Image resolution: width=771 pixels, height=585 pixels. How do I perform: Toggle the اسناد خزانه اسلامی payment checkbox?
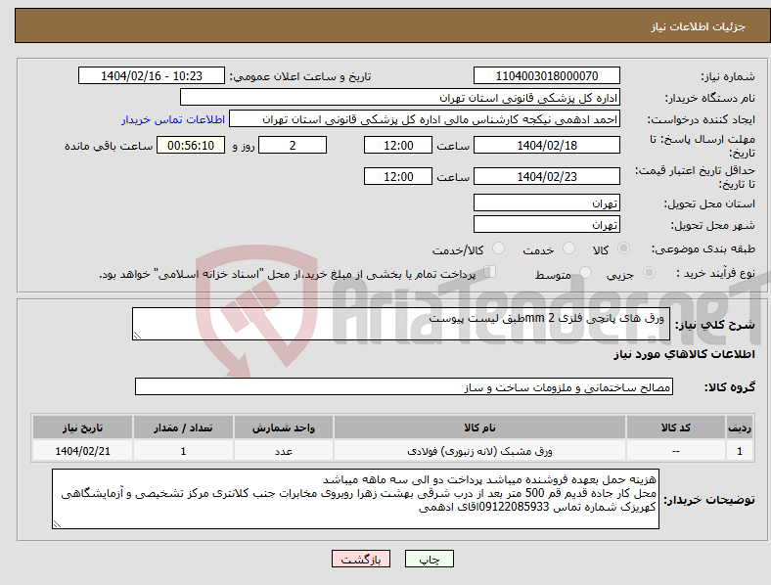click(x=490, y=272)
